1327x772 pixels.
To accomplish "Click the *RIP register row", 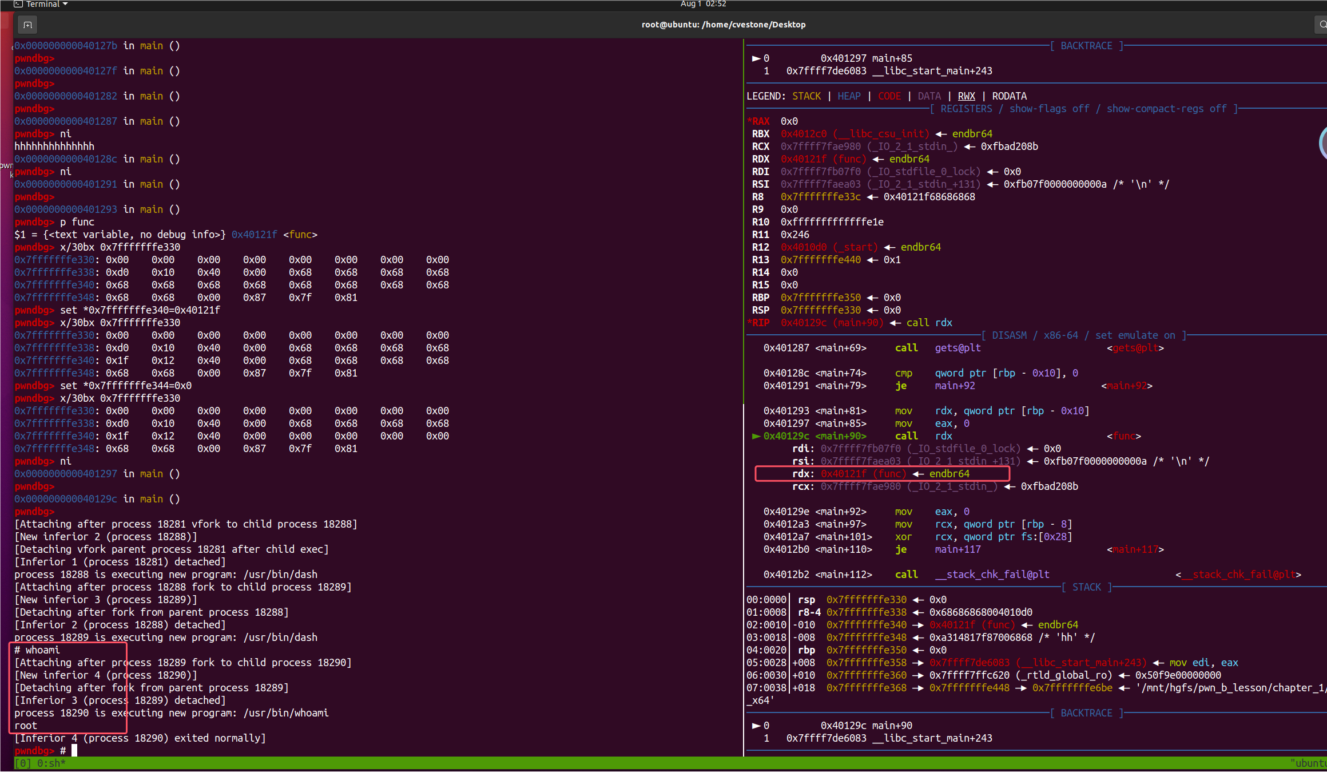I will (x=849, y=323).
